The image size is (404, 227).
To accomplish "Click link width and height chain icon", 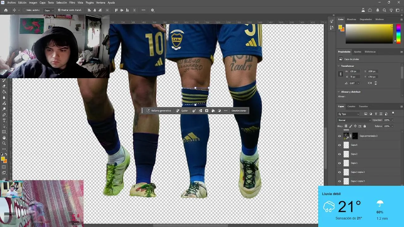I will point(340,74).
